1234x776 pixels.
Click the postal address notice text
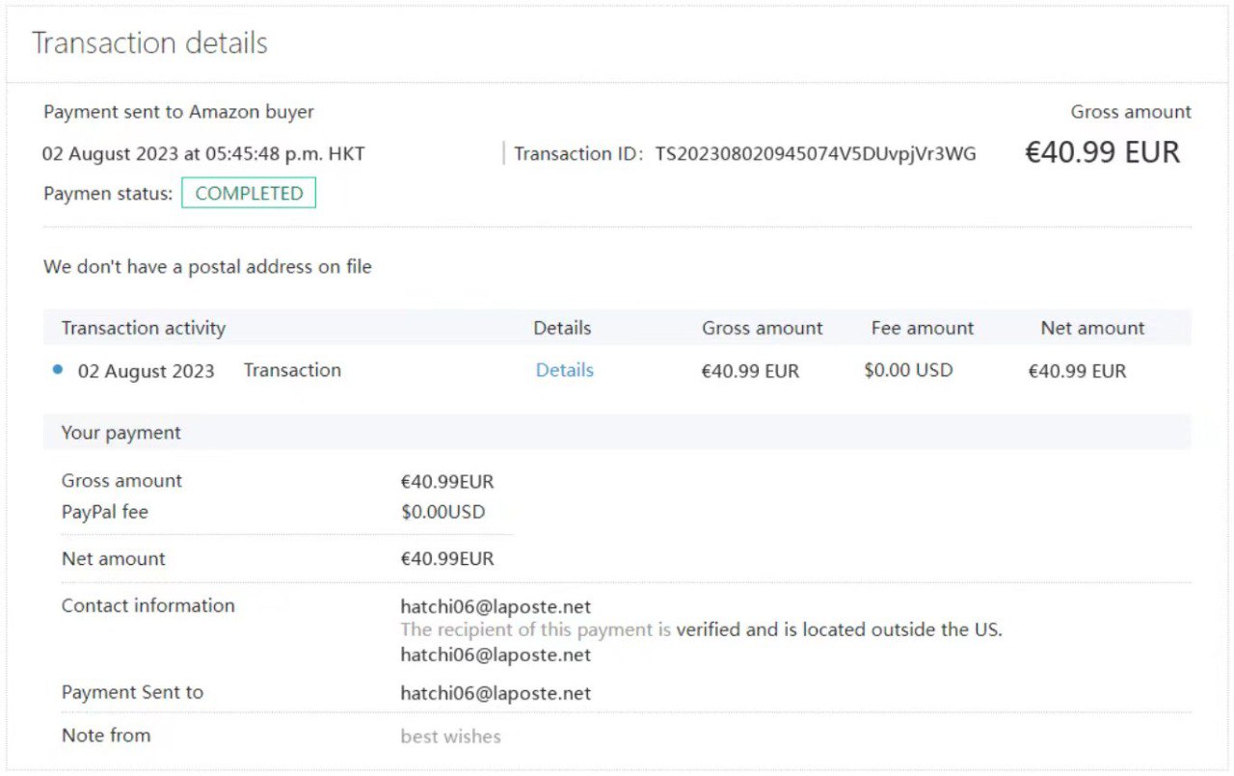tap(207, 267)
